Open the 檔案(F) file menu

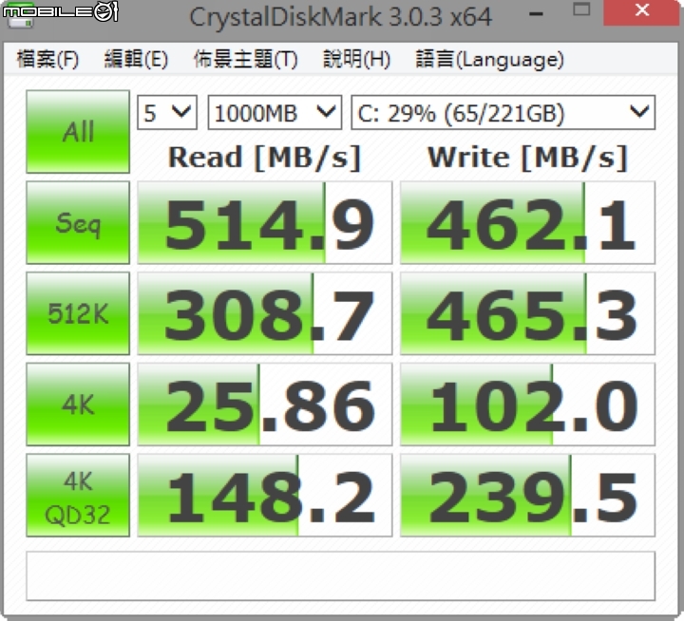[47, 59]
